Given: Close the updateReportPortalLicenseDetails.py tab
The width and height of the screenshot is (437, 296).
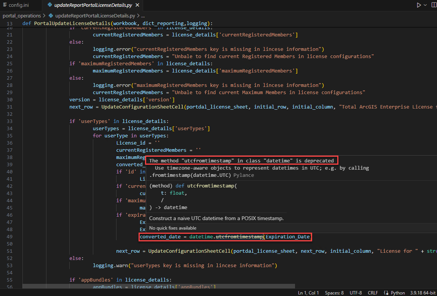Looking at the screenshot, I should pos(138,6).
